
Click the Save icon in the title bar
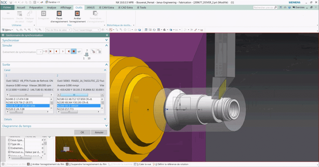pos(10,2)
